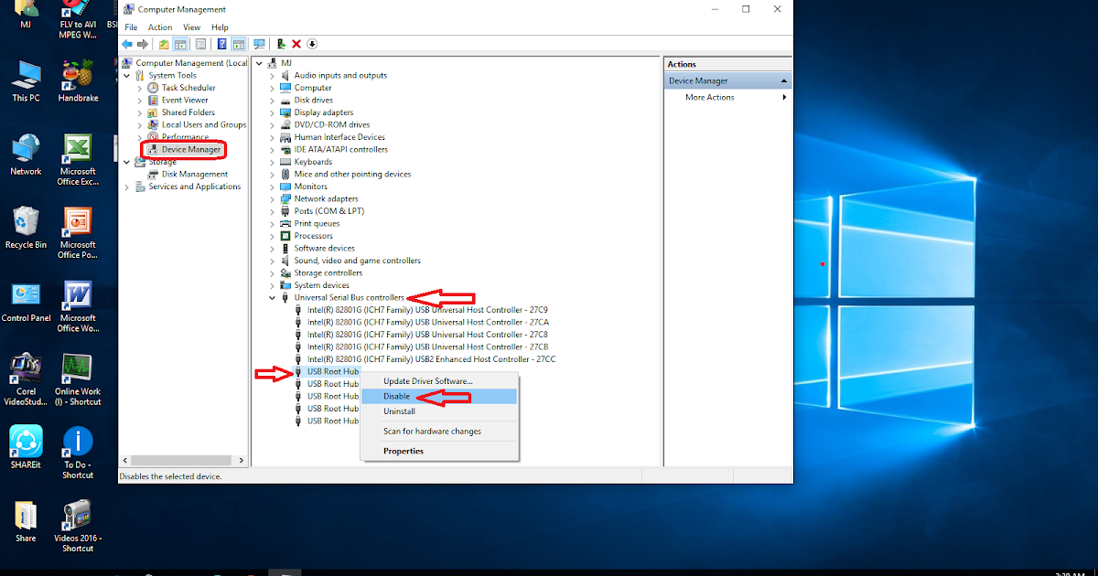Click the Scan for hardware changes icon
Image resolution: width=1098 pixels, height=576 pixels.
259,43
